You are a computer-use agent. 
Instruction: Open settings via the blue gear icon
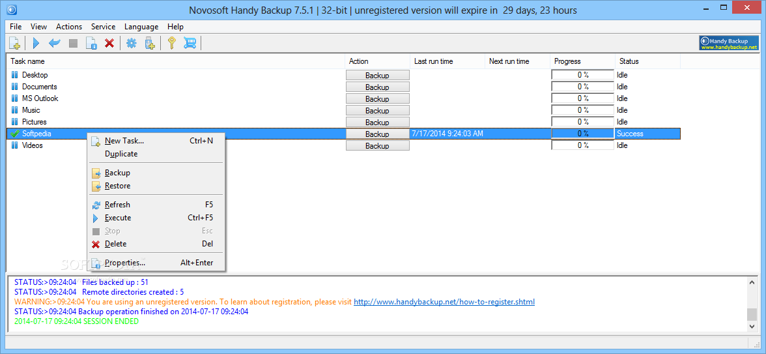(132, 43)
